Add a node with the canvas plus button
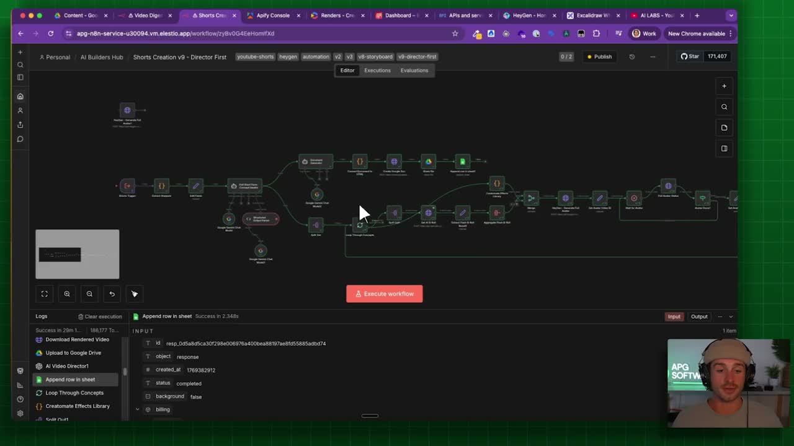 [x=724, y=86]
